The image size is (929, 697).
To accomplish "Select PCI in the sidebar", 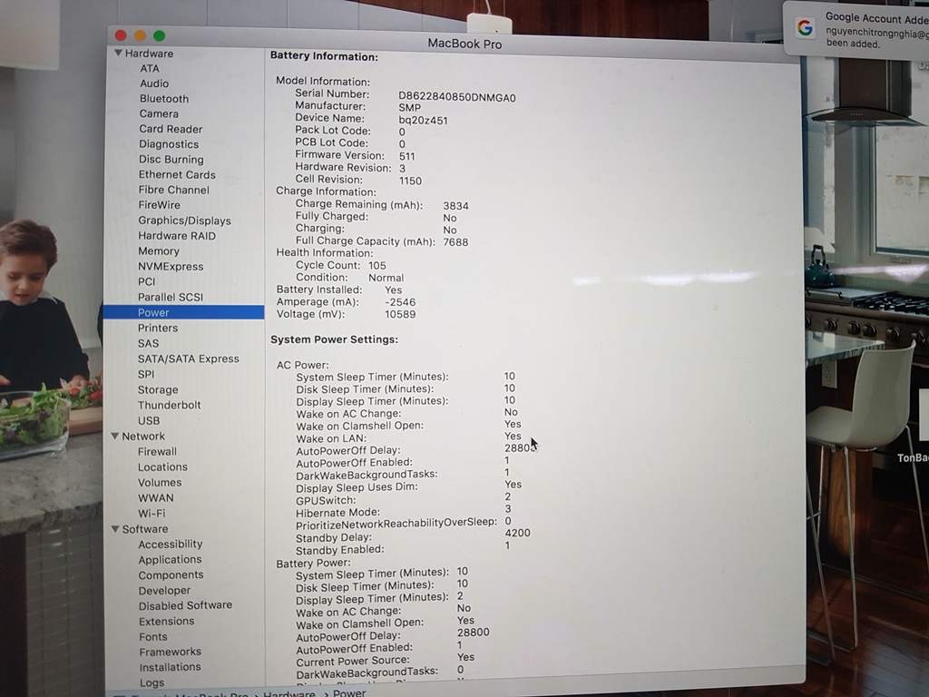I will point(146,281).
